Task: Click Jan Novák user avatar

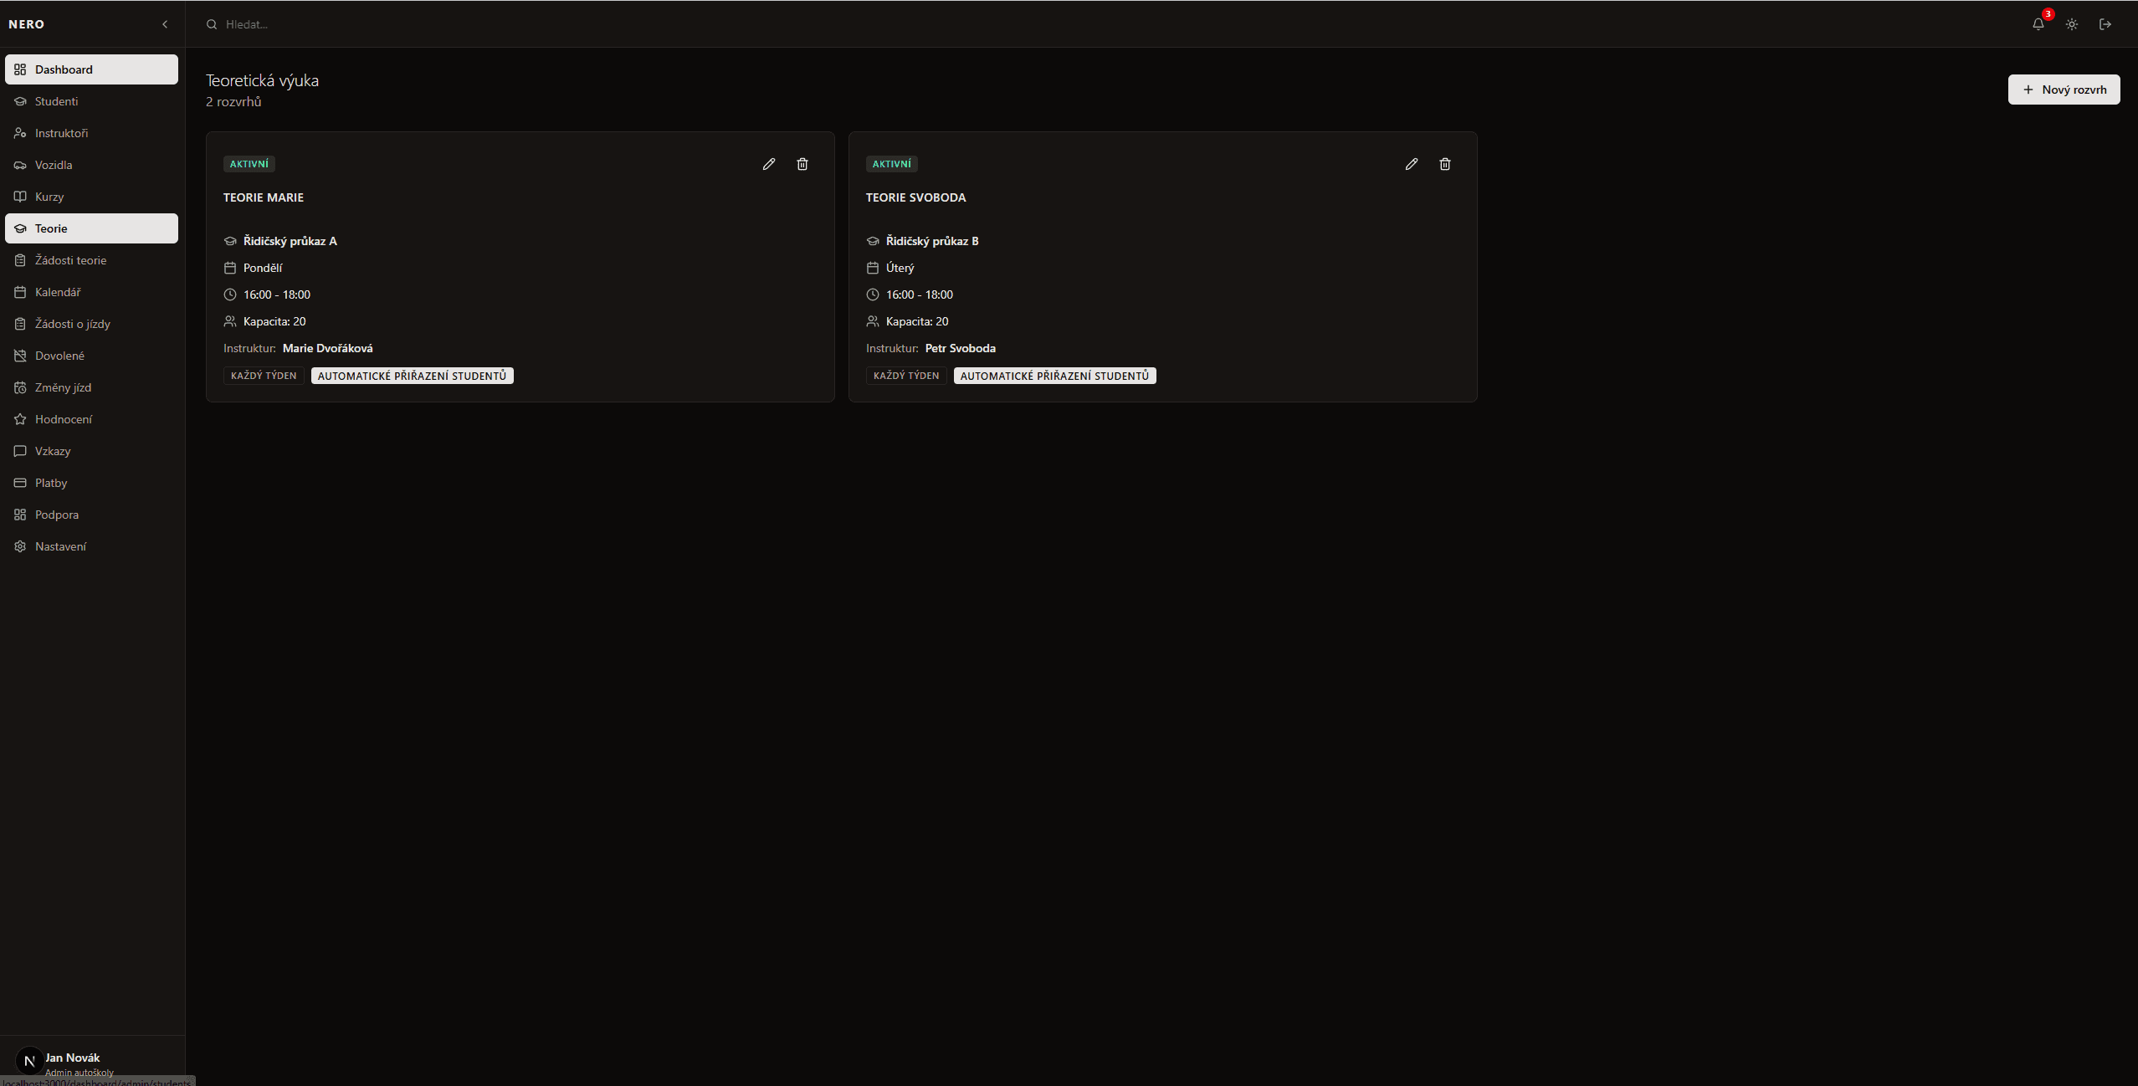Action: pyautogui.click(x=30, y=1061)
